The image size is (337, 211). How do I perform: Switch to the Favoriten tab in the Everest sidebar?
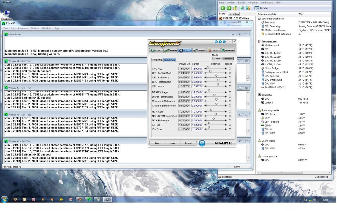234,14
